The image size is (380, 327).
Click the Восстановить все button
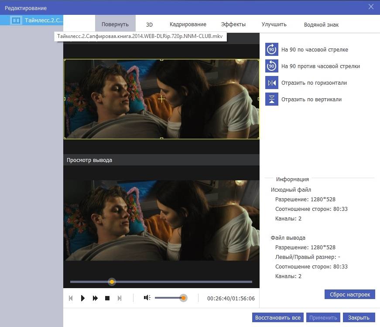point(278,317)
